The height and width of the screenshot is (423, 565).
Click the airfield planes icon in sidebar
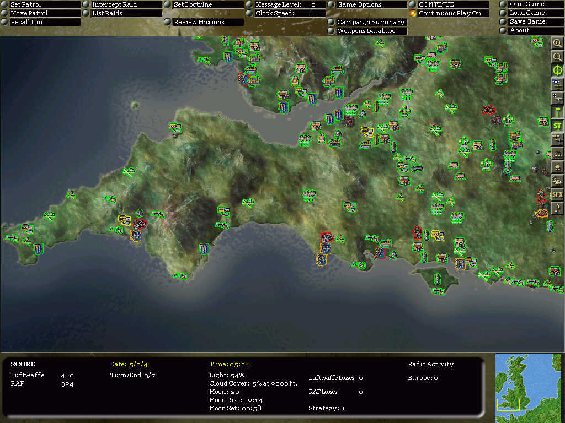[x=557, y=139]
